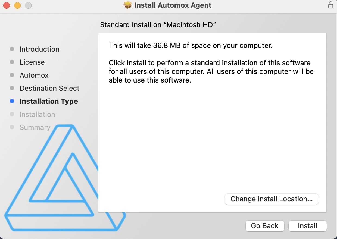The height and width of the screenshot is (239, 337).
Task: Click the Go Back button
Action: pos(265,226)
